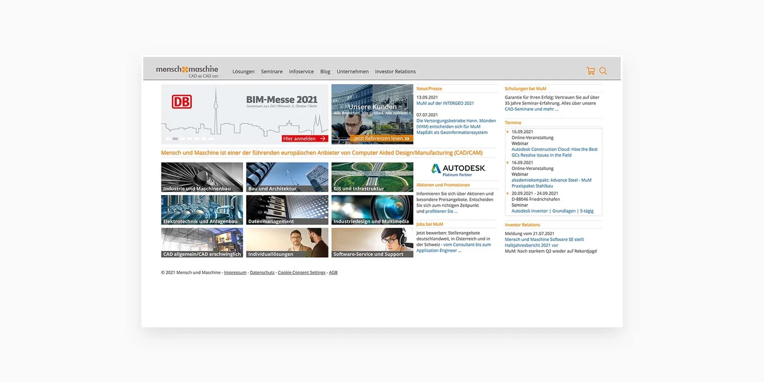Open the Individuallösungen tile

pyautogui.click(x=287, y=243)
